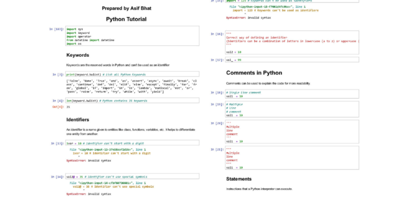Click the "Comments in Python" heading

click(x=254, y=73)
